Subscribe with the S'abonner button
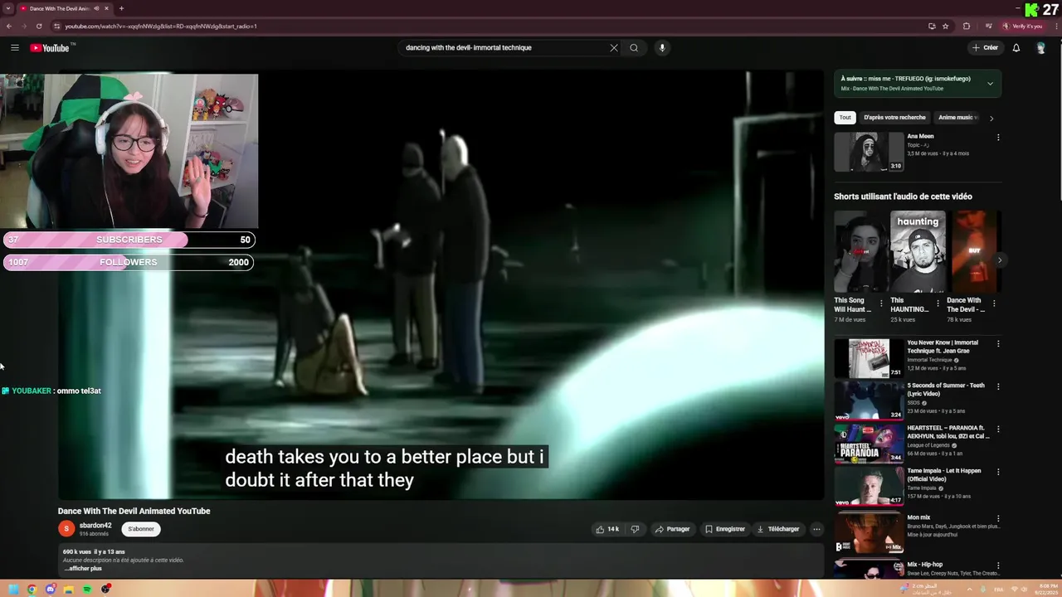The height and width of the screenshot is (597, 1062). click(141, 529)
